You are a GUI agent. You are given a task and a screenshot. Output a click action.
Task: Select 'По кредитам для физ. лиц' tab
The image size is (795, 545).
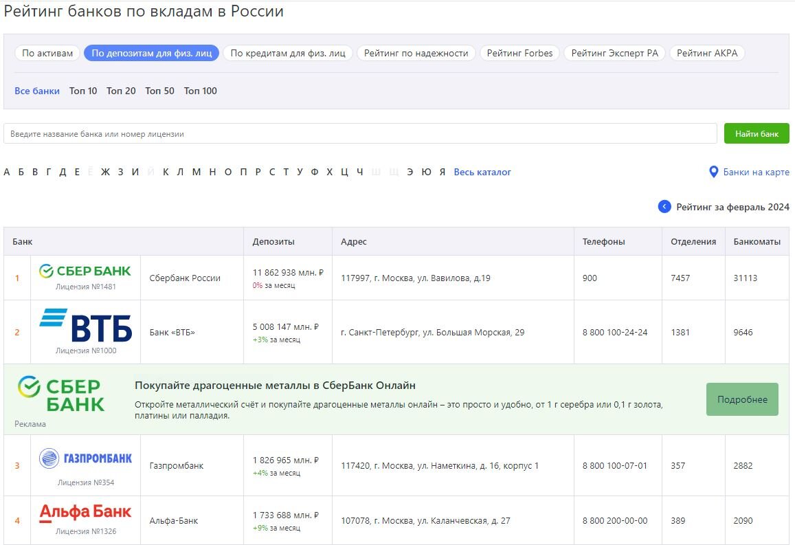[288, 53]
